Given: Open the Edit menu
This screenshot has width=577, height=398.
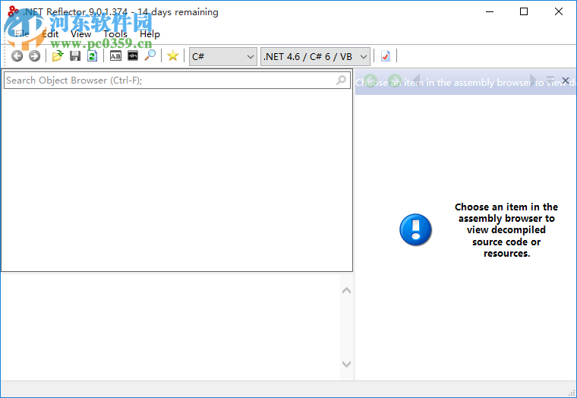Looking at the screenshot, I should (50, 34).
